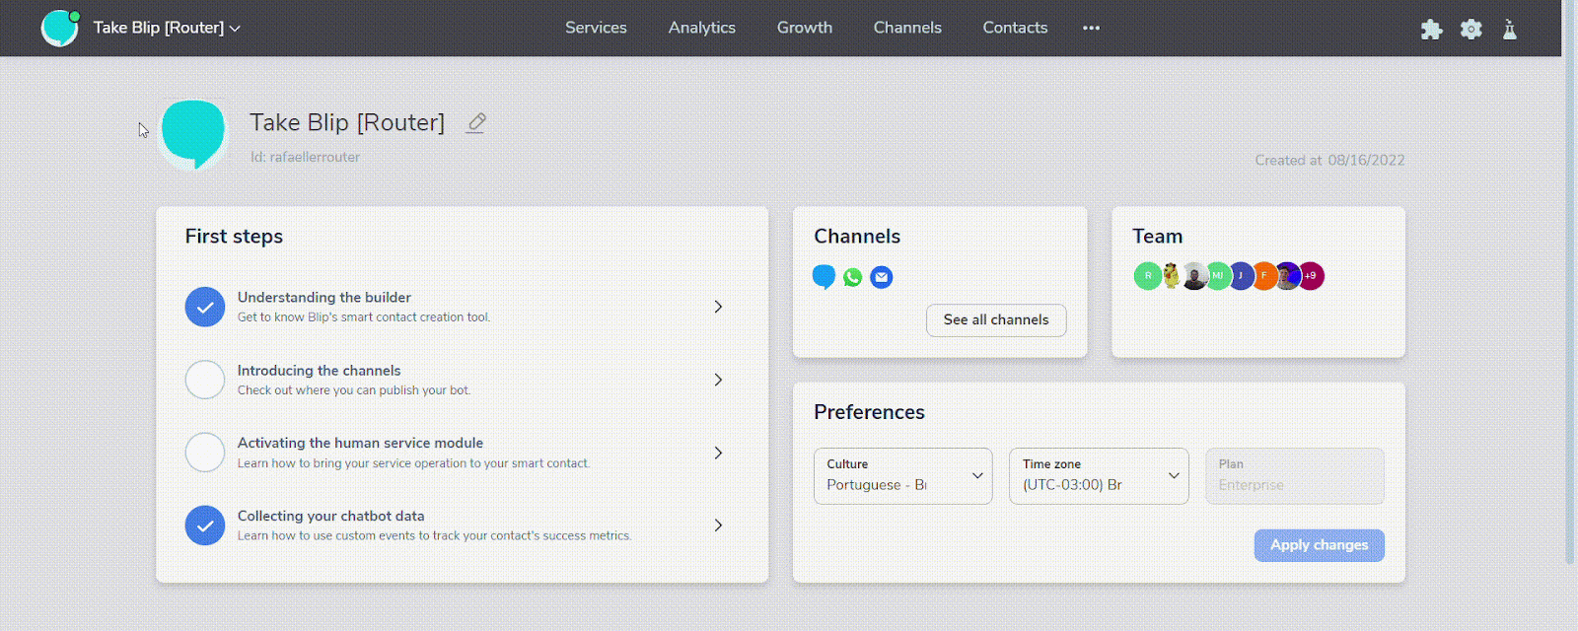Select the 'Created at 08/16/2022' text
1578x631 pixels.
tap(1329, 160)
